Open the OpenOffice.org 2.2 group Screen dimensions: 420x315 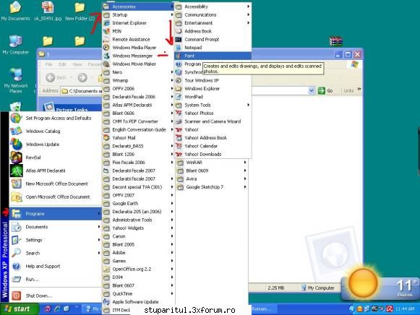pyautogui.click(x=138, y=269)
